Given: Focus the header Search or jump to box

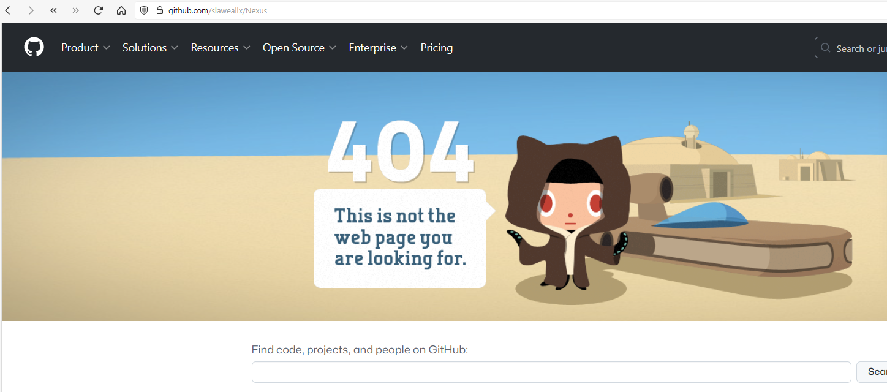Looking at the screenshot, I should coord(851,48).
